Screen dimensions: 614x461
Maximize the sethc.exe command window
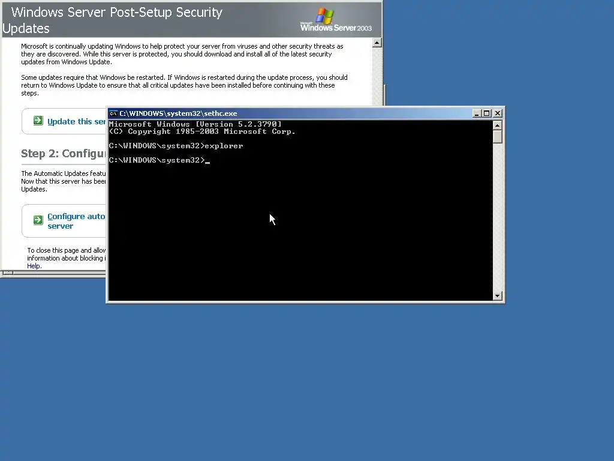[487, 113]
